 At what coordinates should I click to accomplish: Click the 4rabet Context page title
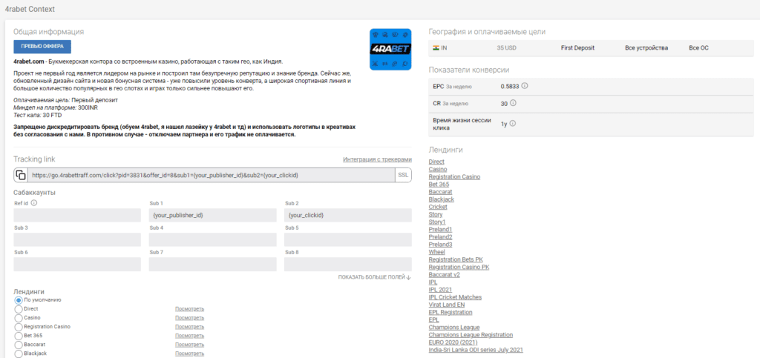(x=30, y=9)
